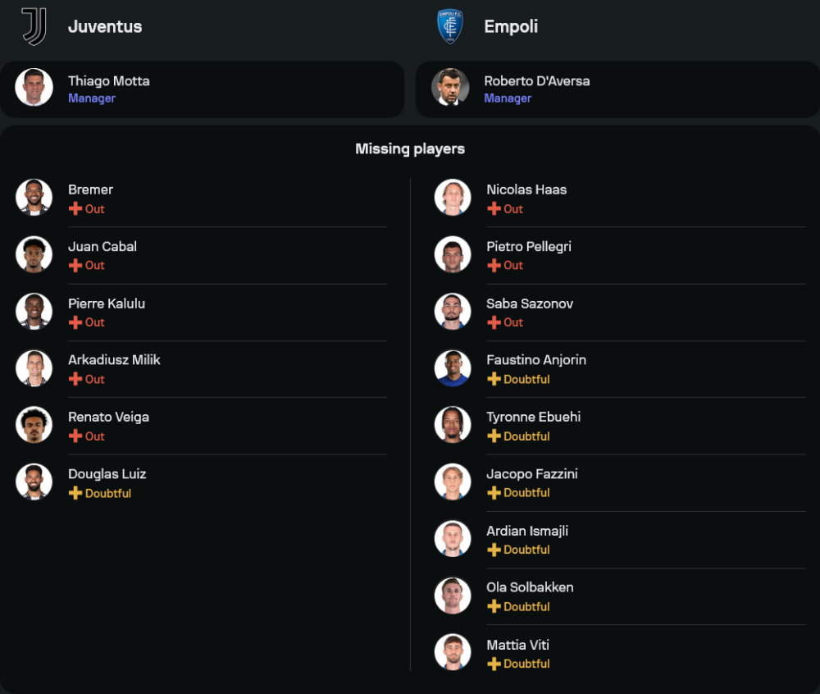
Task: Open the Juventus team name link
Action: tap(105, 26)
